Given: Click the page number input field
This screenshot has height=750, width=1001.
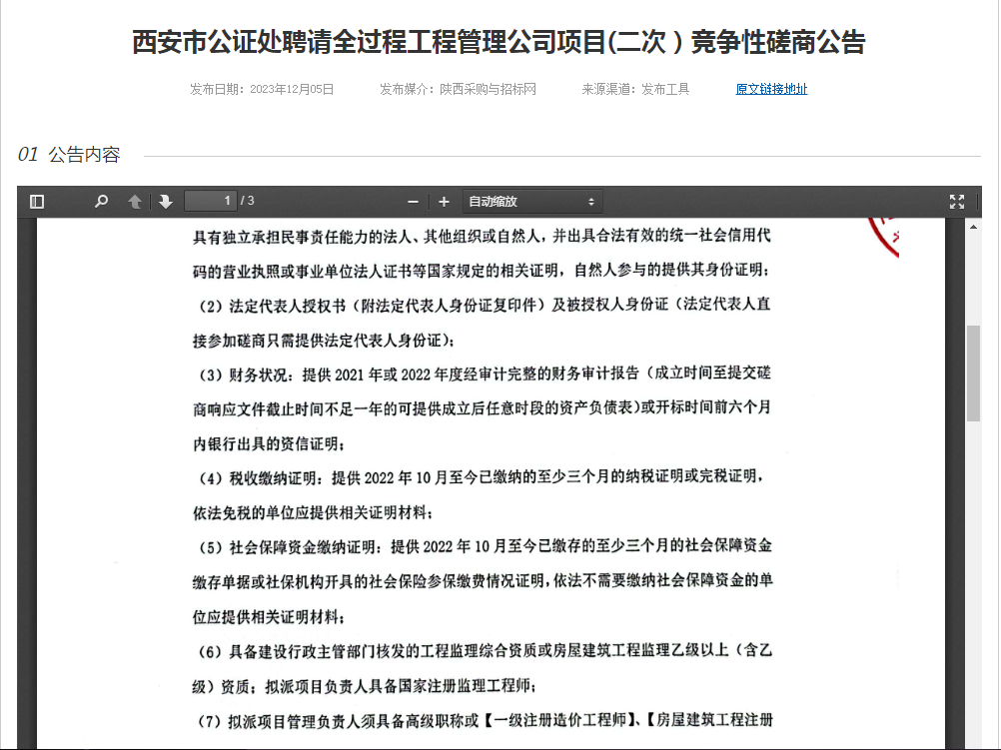Looking at the screenshot, I should (210, 201).
